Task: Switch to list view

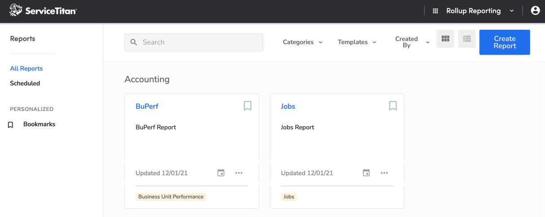Action: [466, 39]
